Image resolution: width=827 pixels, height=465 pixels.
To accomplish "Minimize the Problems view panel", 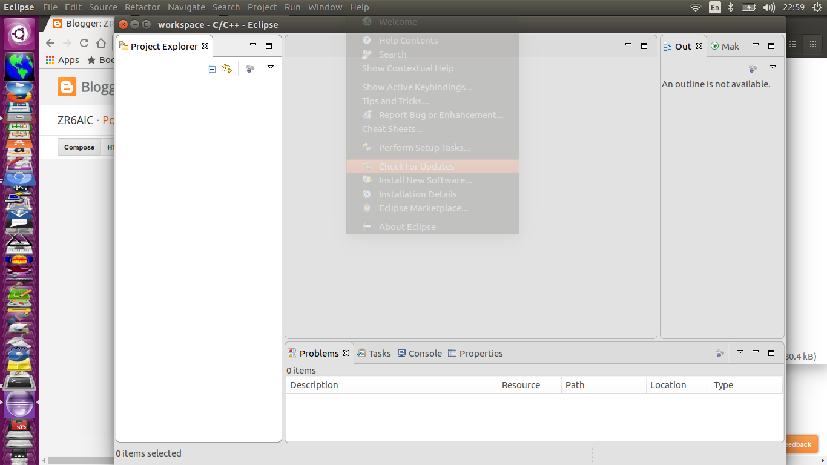I will [x=756, y=352].
